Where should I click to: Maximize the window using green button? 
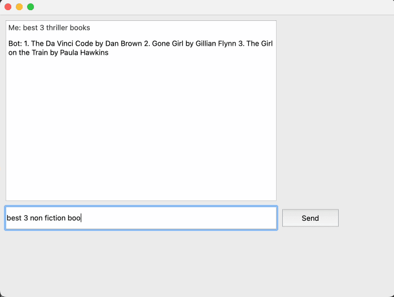tap(30, 7)
